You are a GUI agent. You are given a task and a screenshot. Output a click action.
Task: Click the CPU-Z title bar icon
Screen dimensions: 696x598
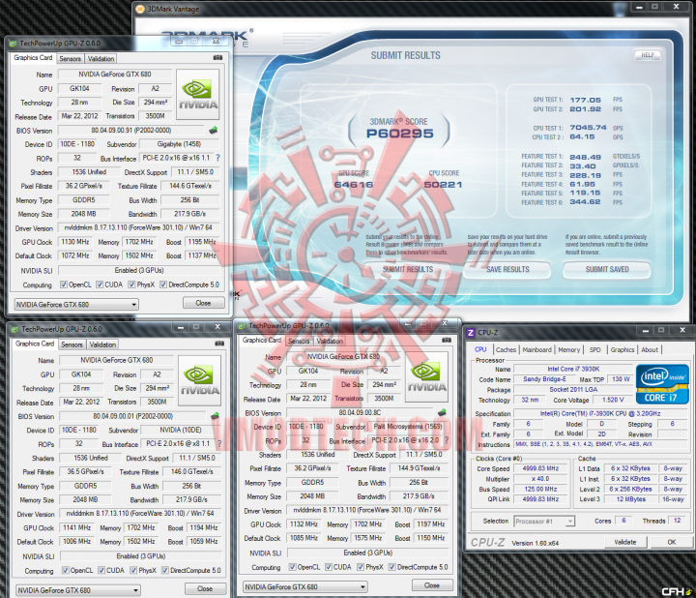tap(471, 332)
